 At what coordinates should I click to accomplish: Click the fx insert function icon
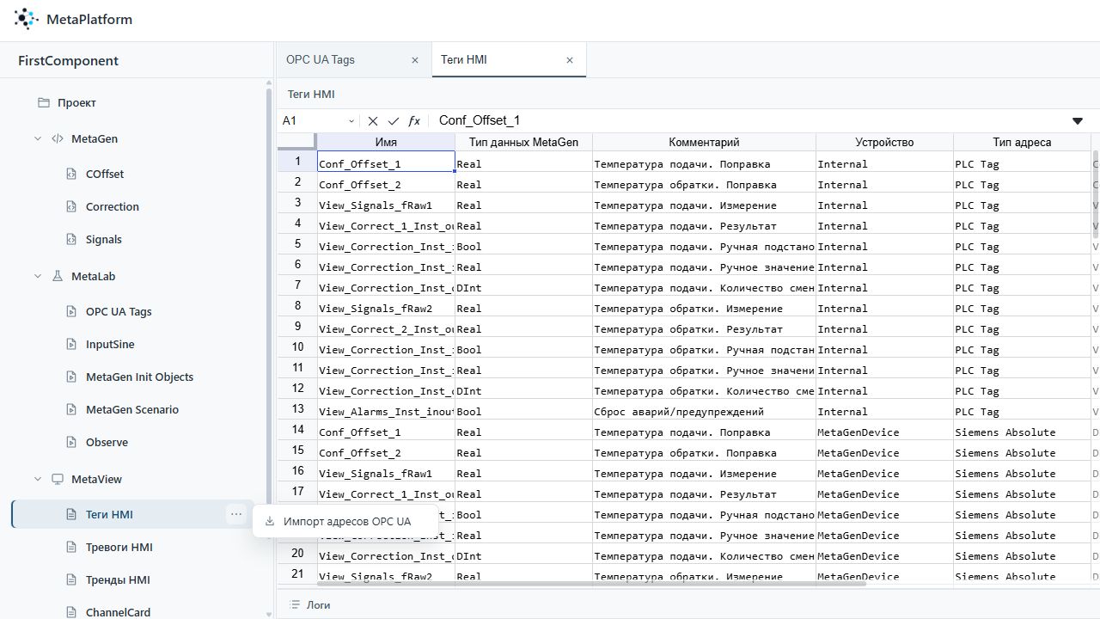coord(414,121)
